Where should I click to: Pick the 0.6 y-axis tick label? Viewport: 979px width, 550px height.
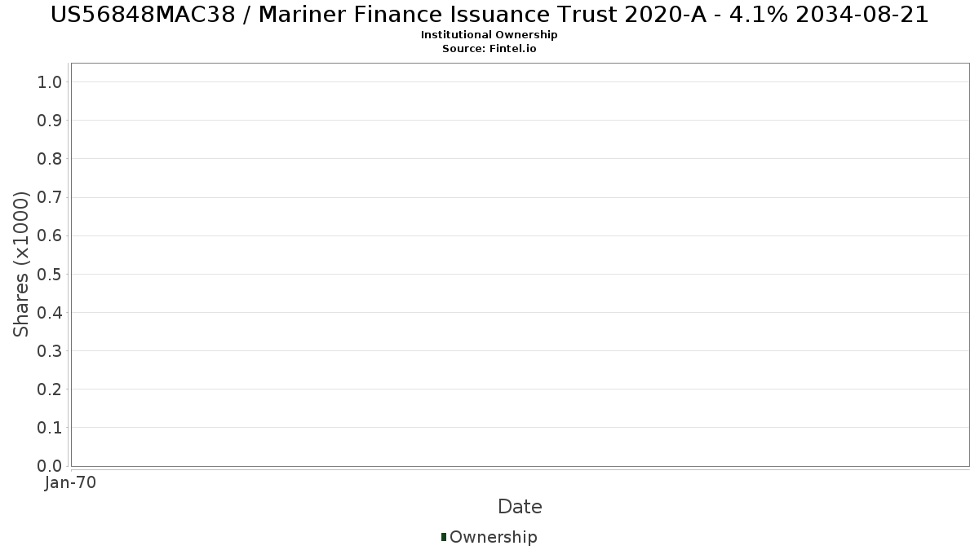click(x=50, y=235)
